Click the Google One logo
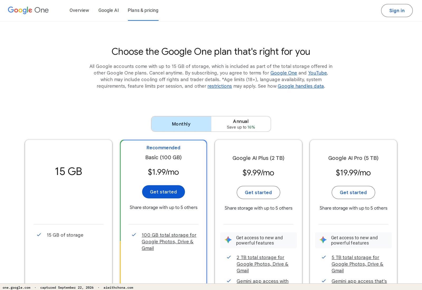The width and height of the screenshot is (422, 290). coord(28,10)
